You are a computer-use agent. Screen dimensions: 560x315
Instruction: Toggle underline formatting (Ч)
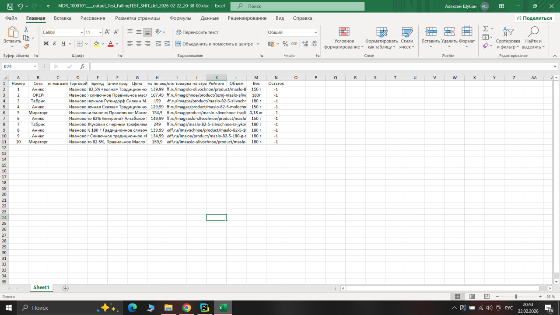63,44
